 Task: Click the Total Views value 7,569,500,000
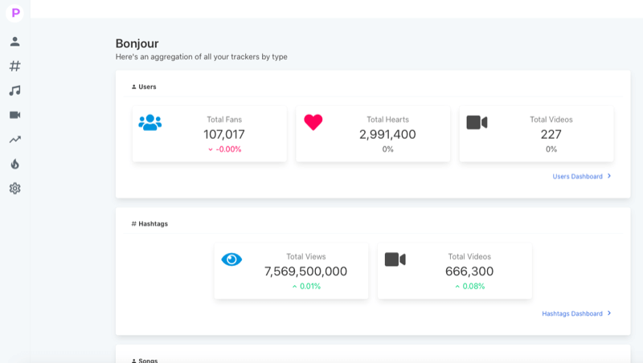(x=305, y=271)
